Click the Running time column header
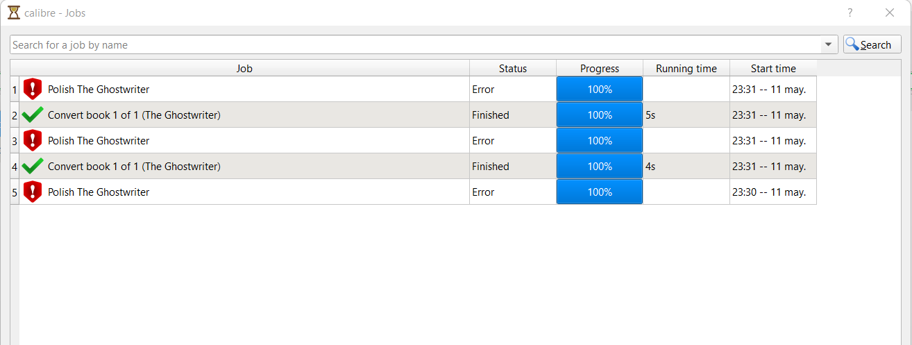 point(686,69)
